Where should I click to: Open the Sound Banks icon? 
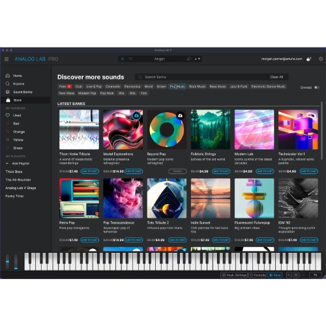click(x=8, y=92)
